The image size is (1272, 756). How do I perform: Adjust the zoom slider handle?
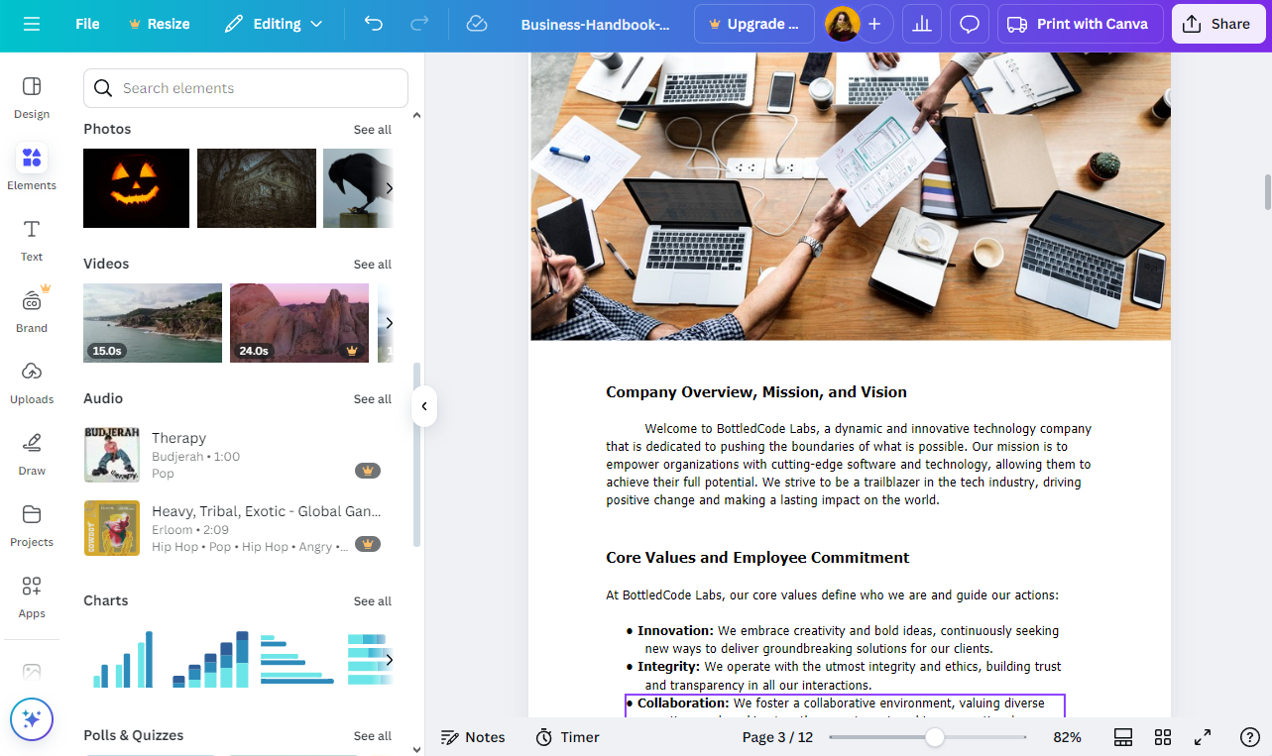tap(934, 737)
